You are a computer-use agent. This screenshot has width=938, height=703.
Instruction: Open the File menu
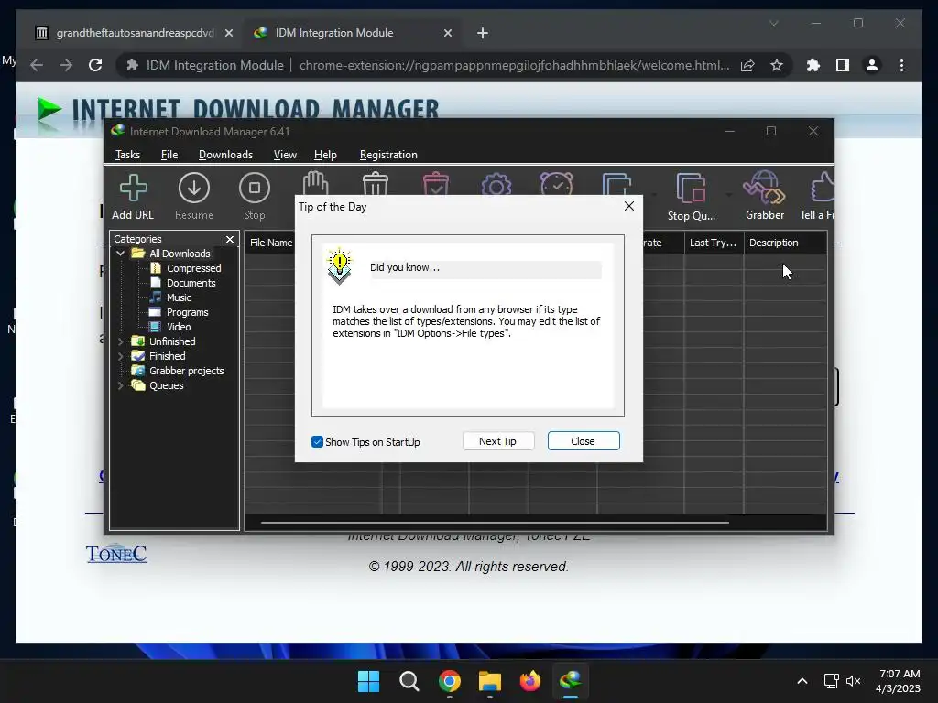point(169,155)
